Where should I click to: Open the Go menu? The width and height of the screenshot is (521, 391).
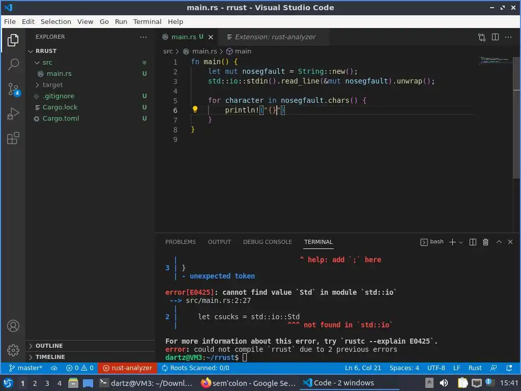pos(104,21)
